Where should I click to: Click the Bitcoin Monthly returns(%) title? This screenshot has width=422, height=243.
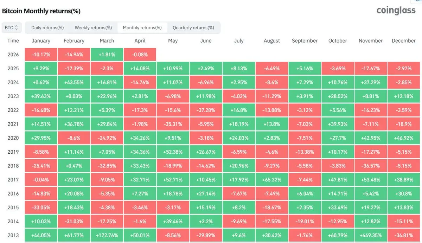[41, 11]
